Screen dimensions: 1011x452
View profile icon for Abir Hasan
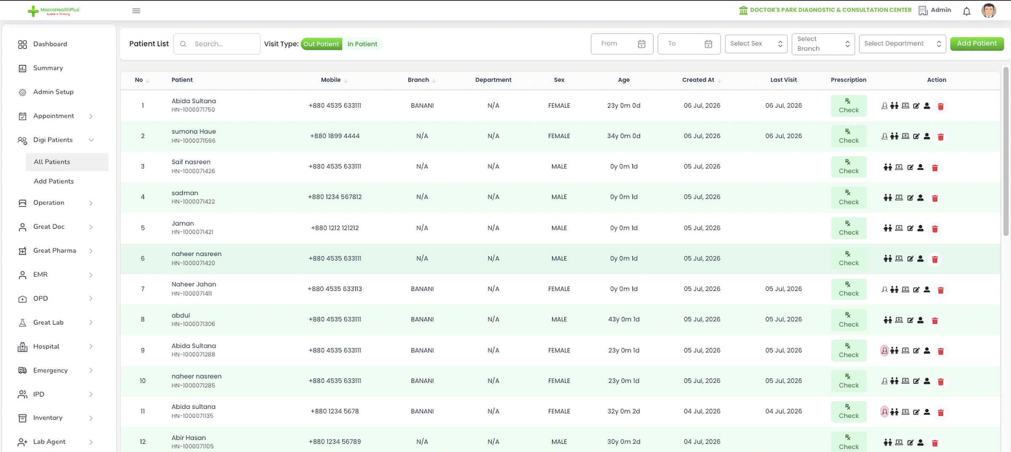pos(920,442)
